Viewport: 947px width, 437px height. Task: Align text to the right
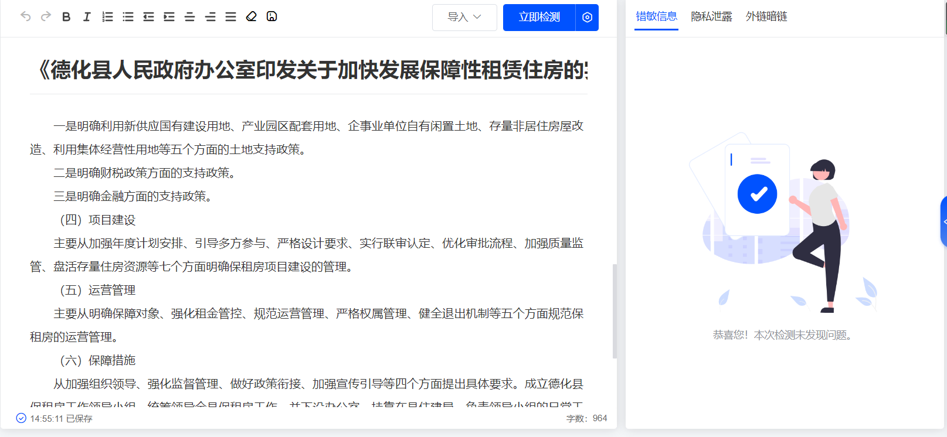pyautogui.click(x=210, y=17)
